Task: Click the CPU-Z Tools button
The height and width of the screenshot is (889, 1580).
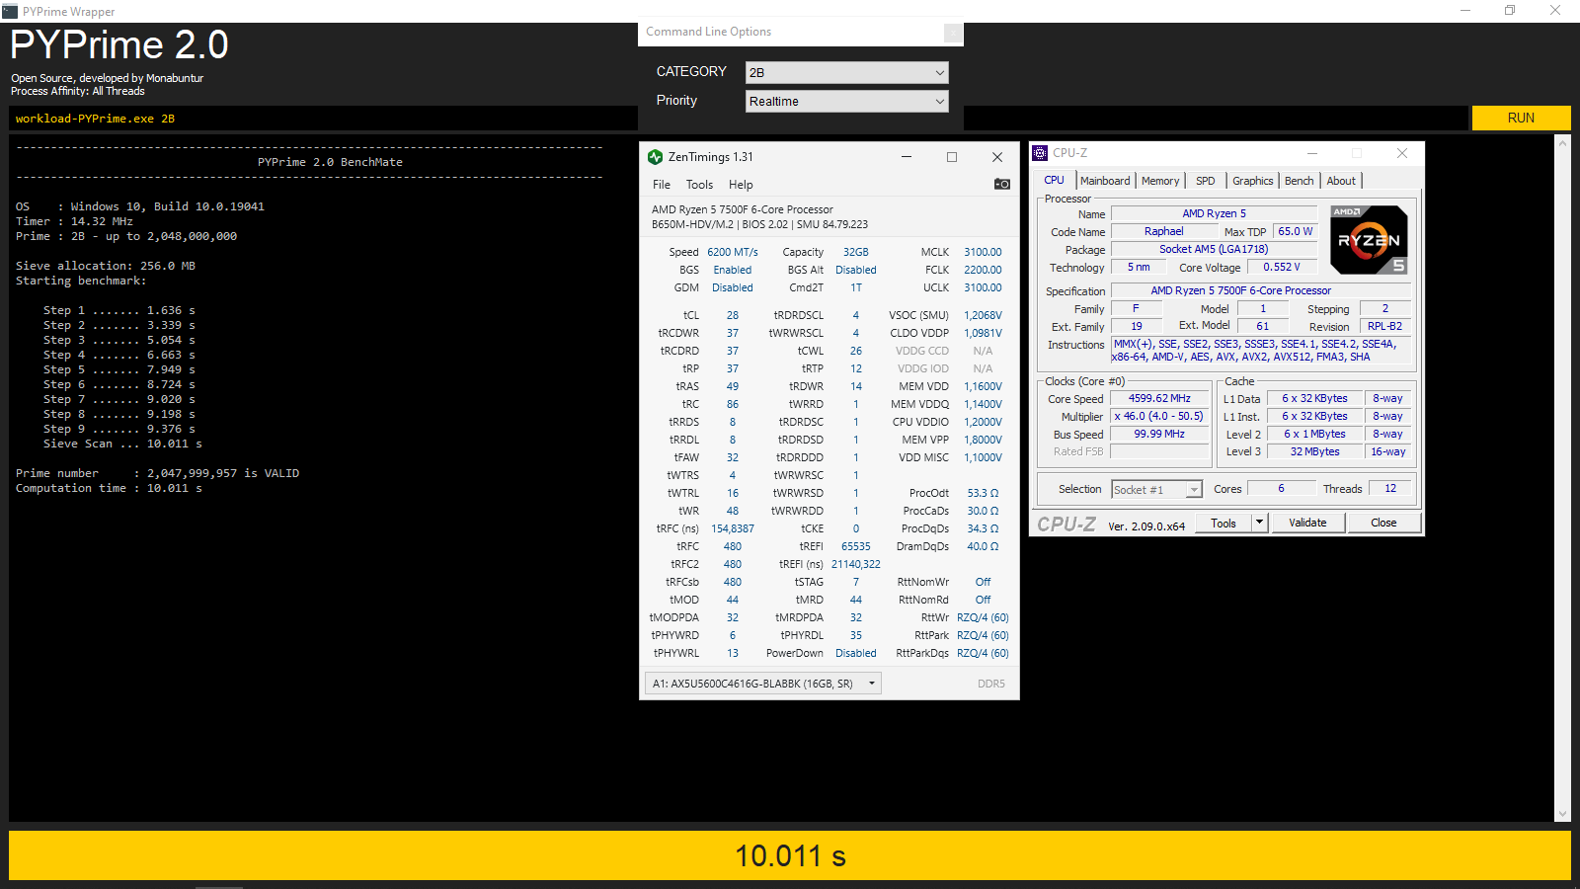Action: coord(1224,523)
